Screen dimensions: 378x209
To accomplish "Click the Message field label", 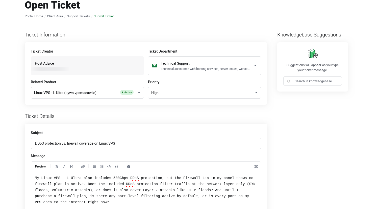I will click(38, 156).
